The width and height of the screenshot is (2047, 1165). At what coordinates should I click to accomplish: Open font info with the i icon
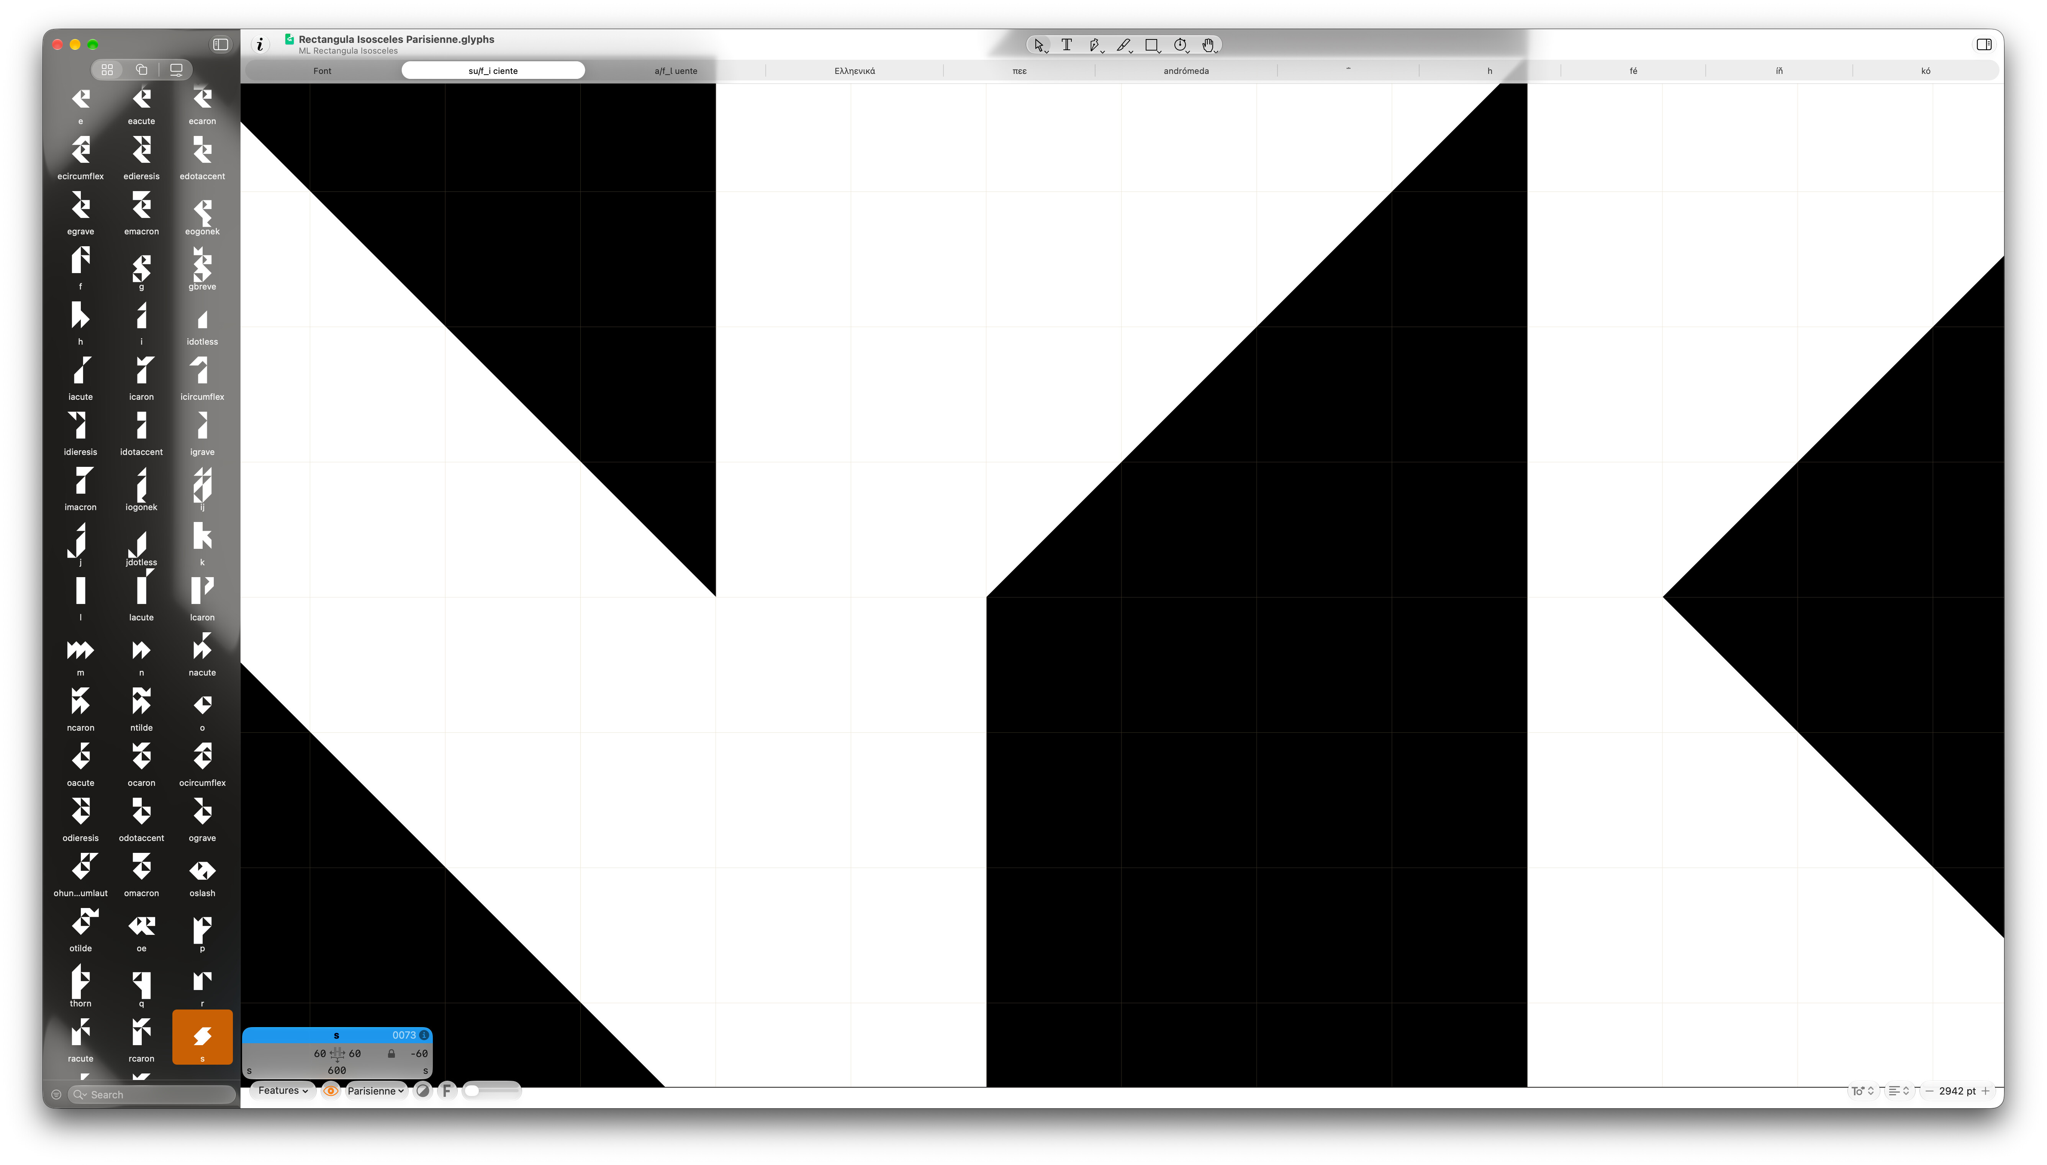pos(260,45)
